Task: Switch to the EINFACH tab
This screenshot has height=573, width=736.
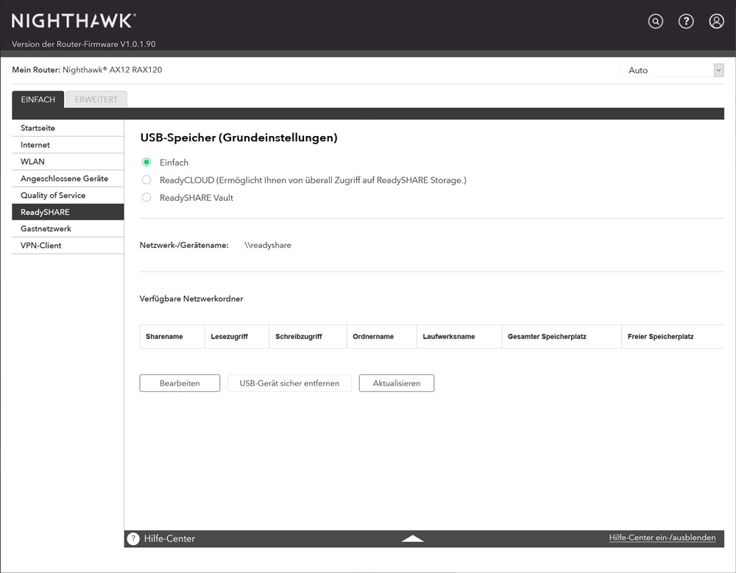Action: (38, 99)
